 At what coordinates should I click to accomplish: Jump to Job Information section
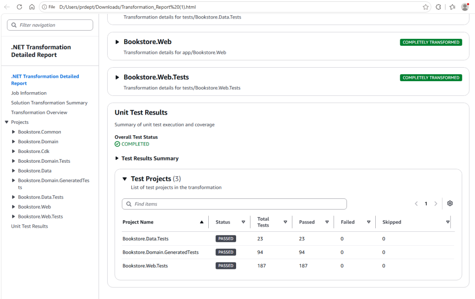click(x=29, y=93)
